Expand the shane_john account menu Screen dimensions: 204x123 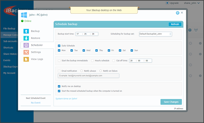[x=192, y=3]
